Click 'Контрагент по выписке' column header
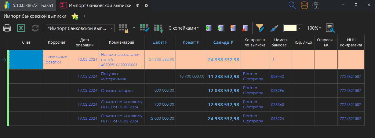 [255, 42]
